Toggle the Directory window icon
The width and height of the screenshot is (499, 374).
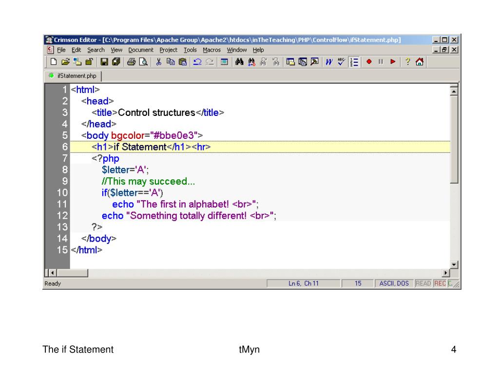click(x=290, y=62)
